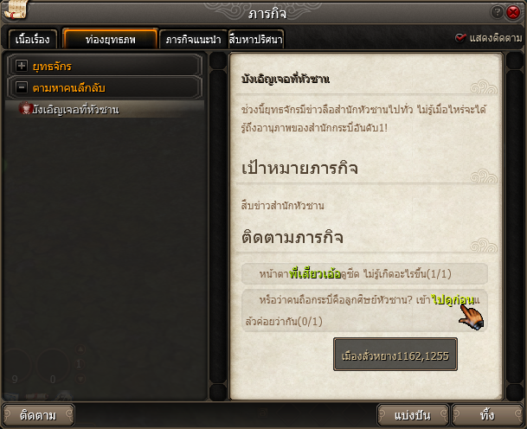The image size is (527, 429).
Task: Click the help question mark icon
Action: coord(497,12)
